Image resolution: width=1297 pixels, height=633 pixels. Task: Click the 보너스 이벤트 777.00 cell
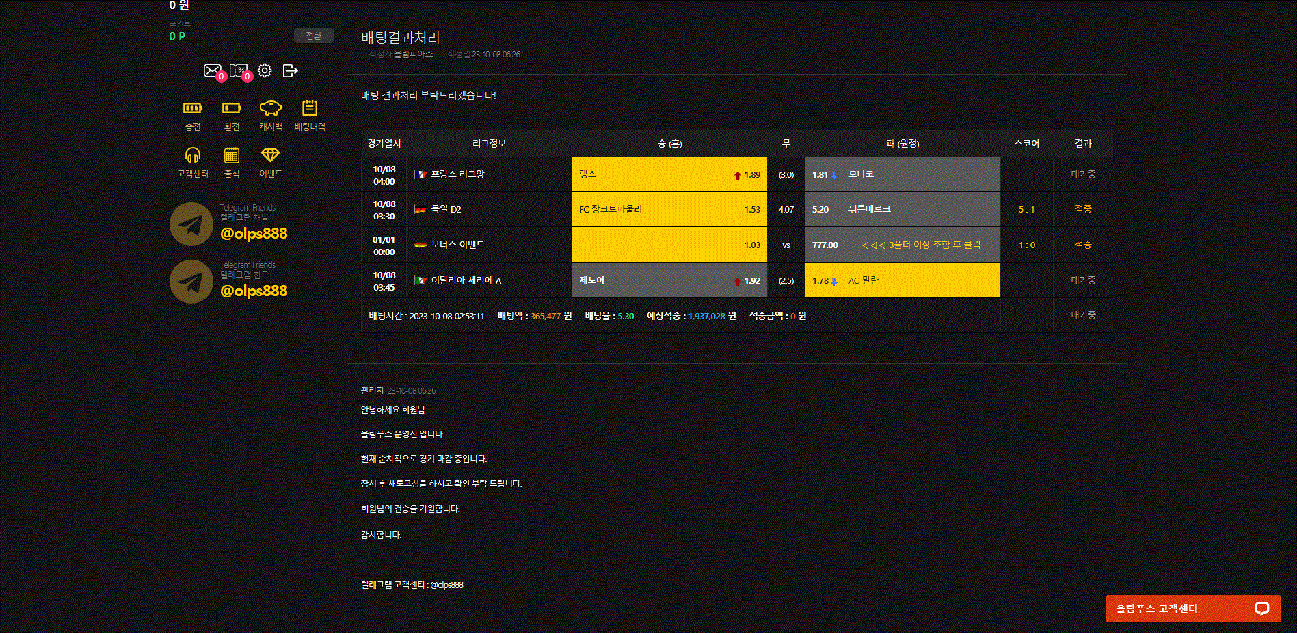902,245
